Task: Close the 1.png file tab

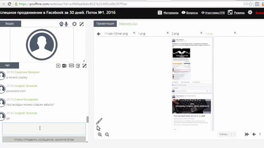Action: coord(167,33)
